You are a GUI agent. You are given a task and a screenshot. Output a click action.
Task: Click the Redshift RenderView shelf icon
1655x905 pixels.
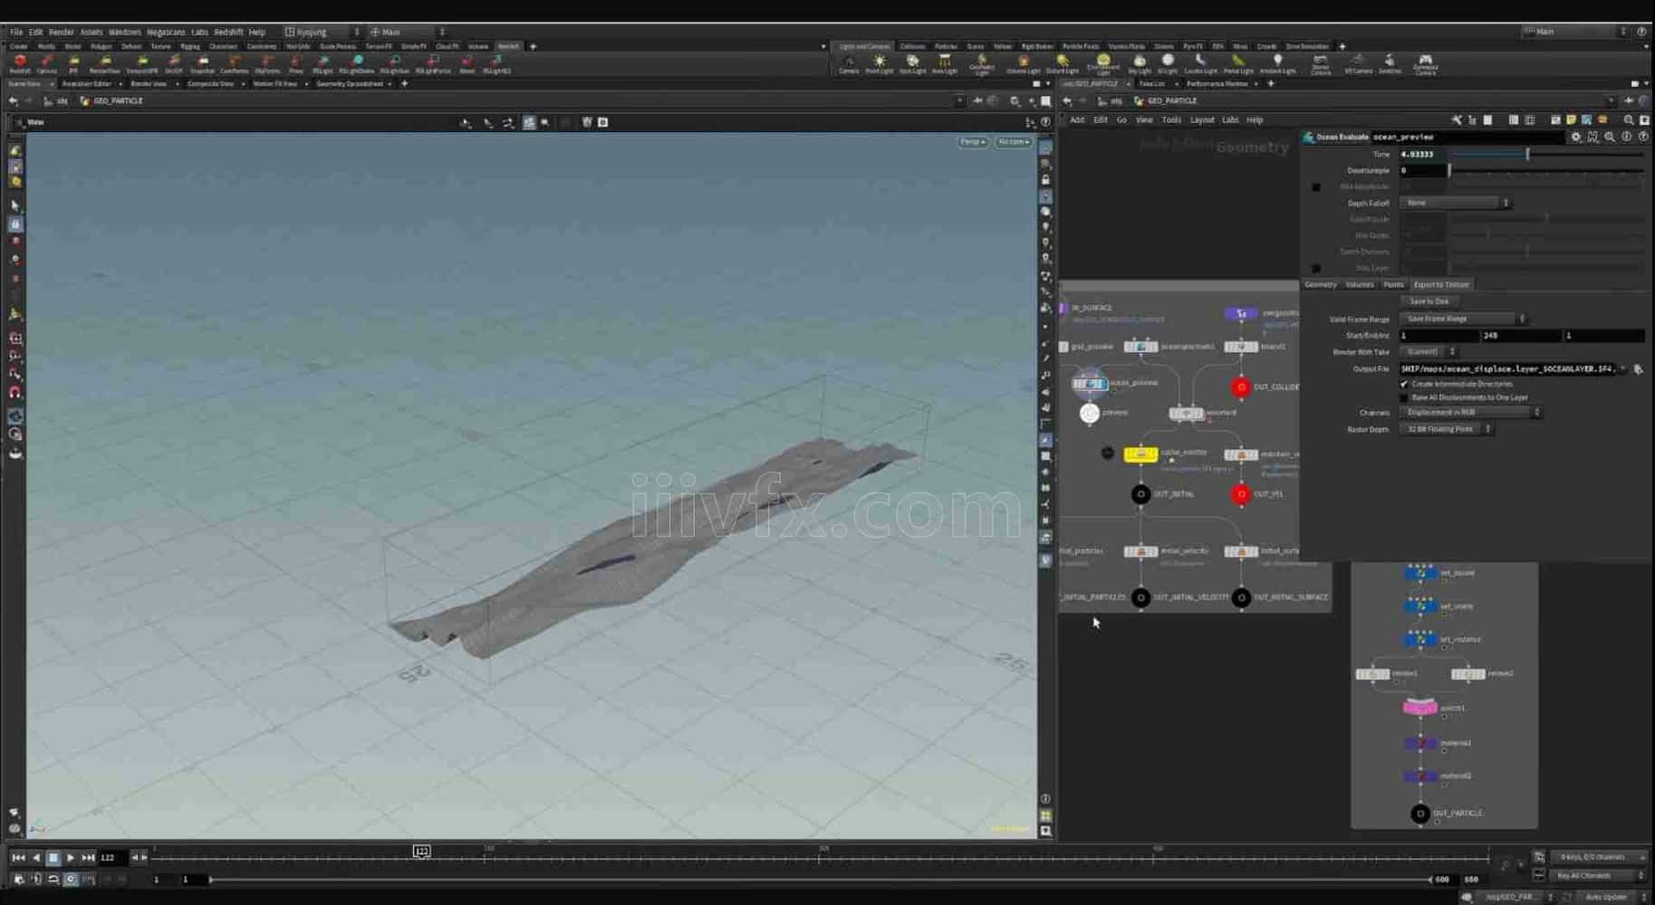coord(104,64)
